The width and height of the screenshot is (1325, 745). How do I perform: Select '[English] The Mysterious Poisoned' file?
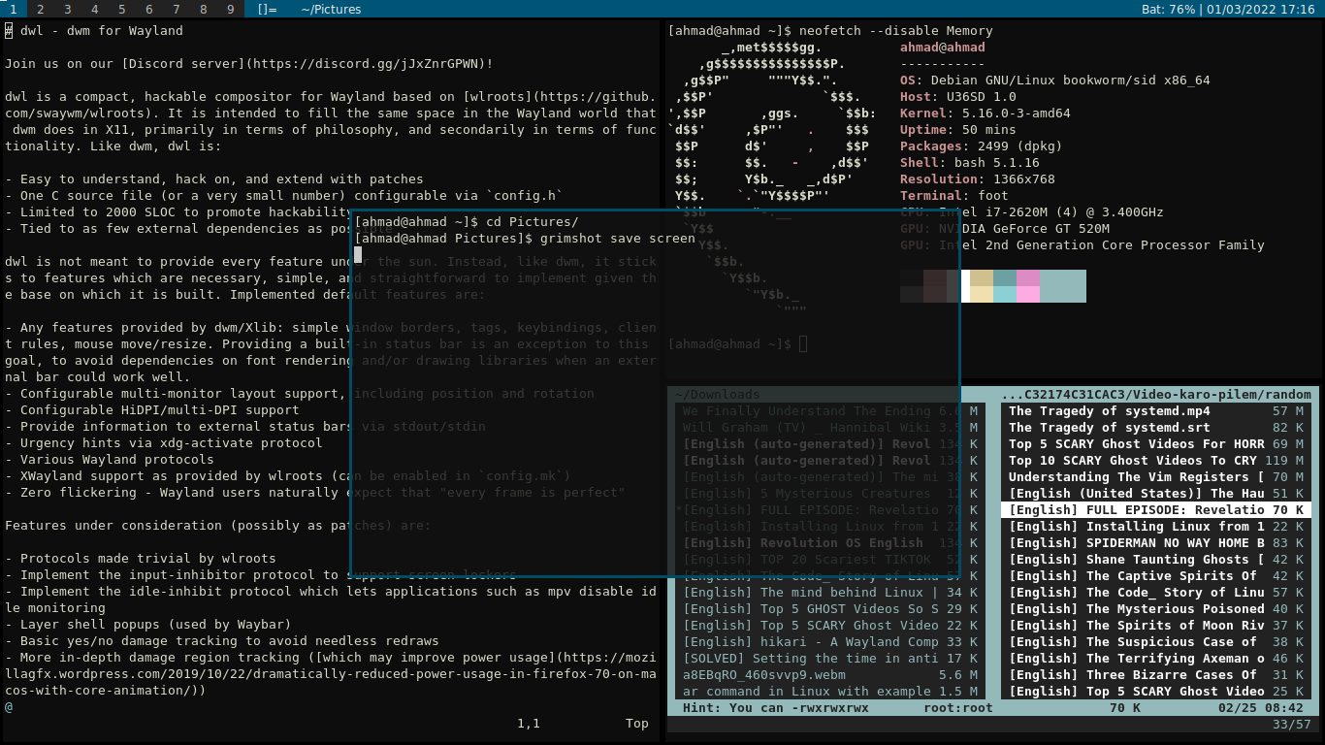(x=1156, y=609)
